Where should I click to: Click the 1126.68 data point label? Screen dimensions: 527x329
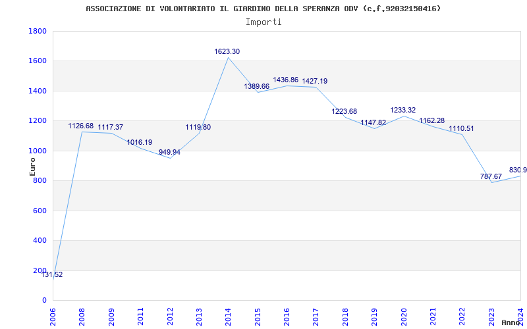81,126
